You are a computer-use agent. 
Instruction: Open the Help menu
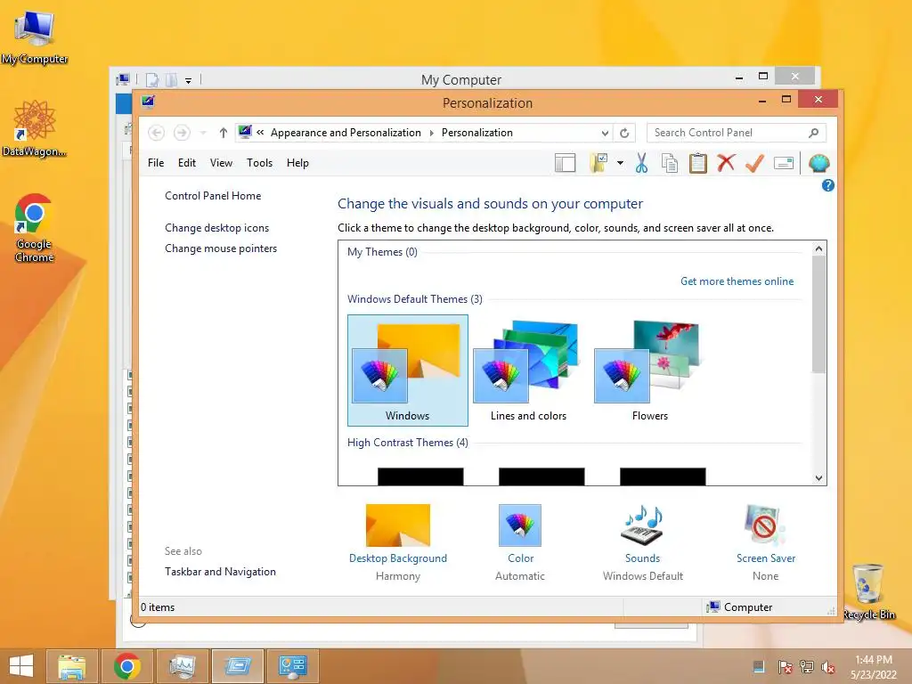[297, 163]
